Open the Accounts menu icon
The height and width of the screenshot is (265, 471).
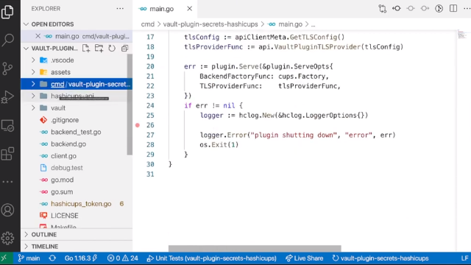pyautogui.click(x=7, y=210)
